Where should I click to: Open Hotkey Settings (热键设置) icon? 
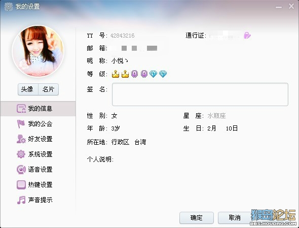[x=21, y=185]
